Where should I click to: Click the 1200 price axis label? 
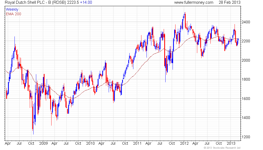click(246, 137)
